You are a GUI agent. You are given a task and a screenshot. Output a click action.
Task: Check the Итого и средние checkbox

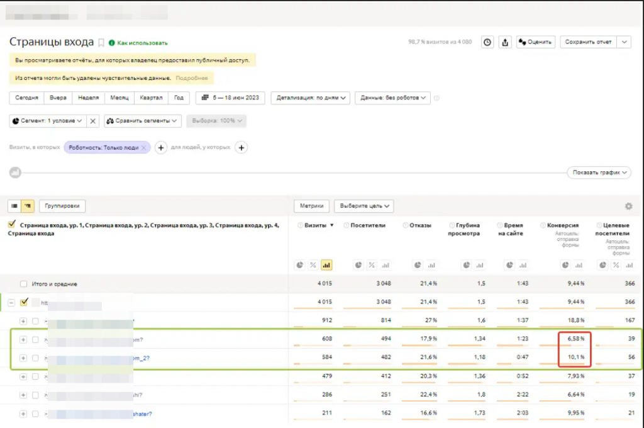pos(23,284)
